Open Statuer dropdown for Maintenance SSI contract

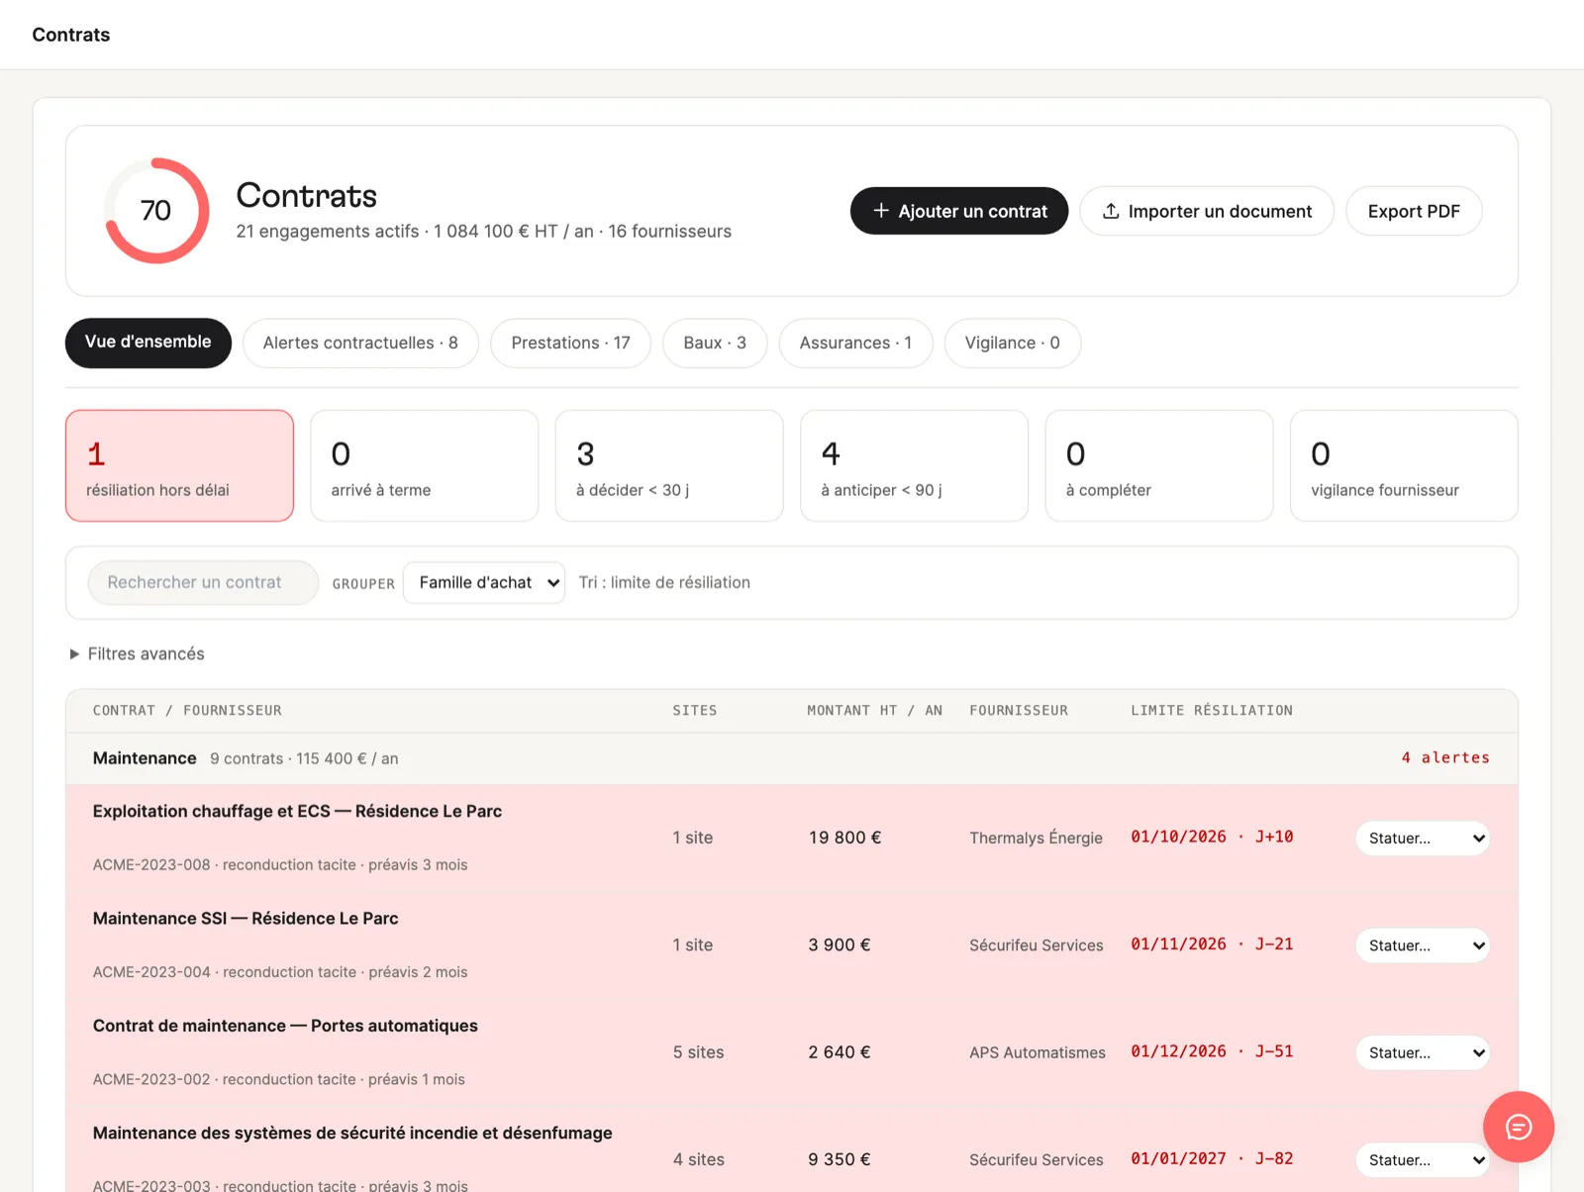coord(1422,945)
